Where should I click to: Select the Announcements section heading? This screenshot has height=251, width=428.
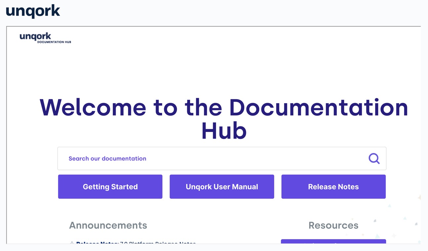point(108,225)
